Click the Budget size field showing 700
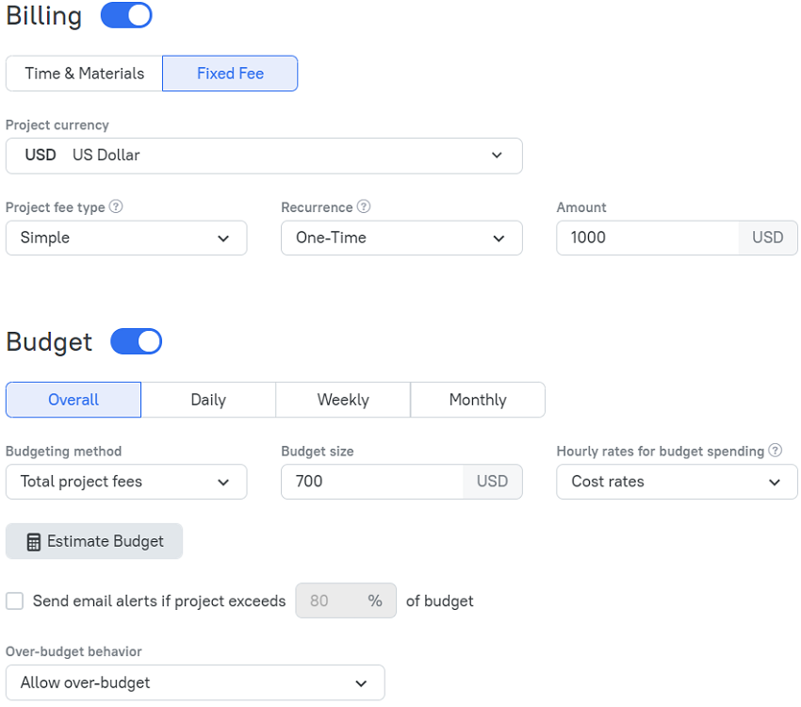Screen dimensions: 801x707 tap(372, 482)
